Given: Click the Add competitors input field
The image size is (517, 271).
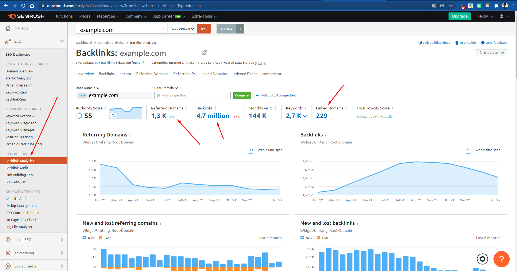Looking at the screenshot, I should 192,95.
